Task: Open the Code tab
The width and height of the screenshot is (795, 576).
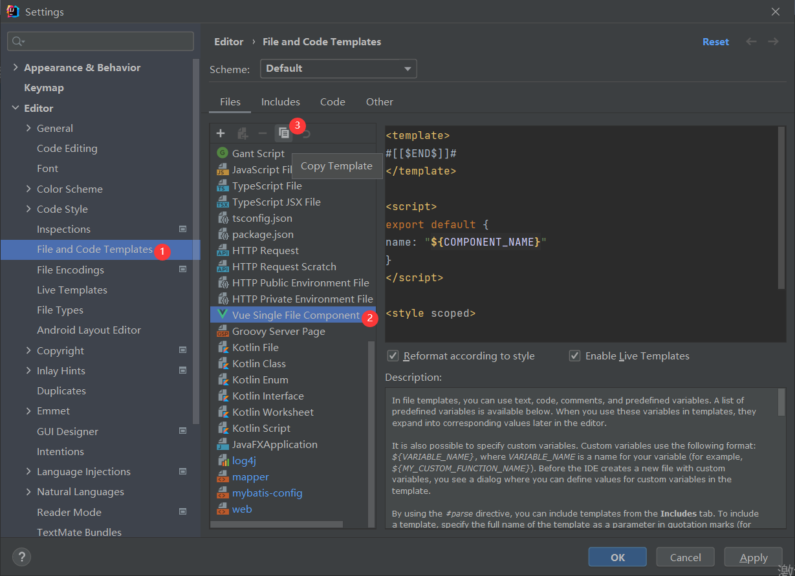Action: coord(332,102)
